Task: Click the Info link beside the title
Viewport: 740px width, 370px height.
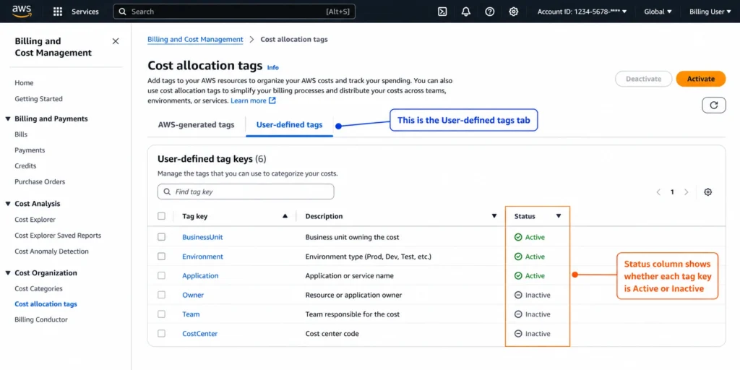Action: coord(272,67)
